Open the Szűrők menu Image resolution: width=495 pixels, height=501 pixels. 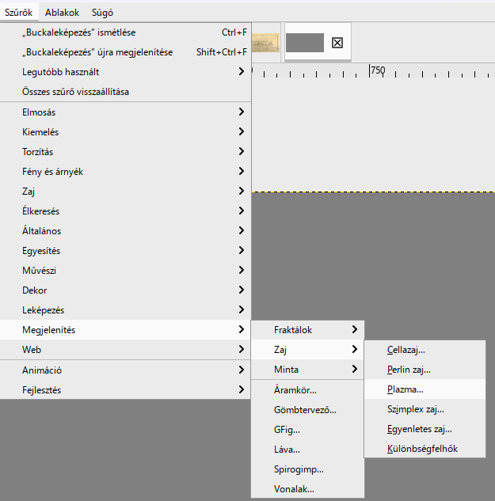[18, 13]
